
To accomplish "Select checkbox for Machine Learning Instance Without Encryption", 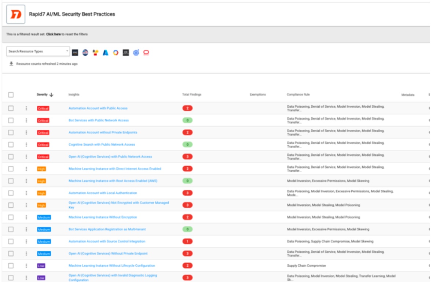I will coord(11,217).
